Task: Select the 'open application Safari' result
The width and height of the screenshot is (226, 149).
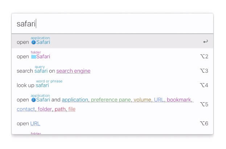Action: click(x=112, y=41)
